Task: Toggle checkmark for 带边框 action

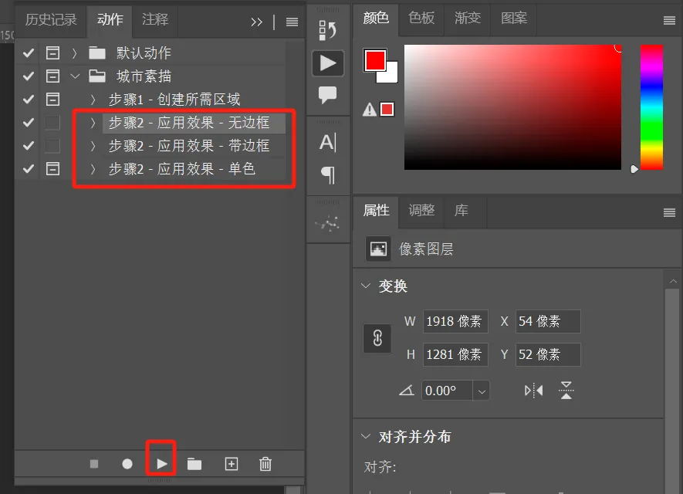Action: [x=29, y=146]
